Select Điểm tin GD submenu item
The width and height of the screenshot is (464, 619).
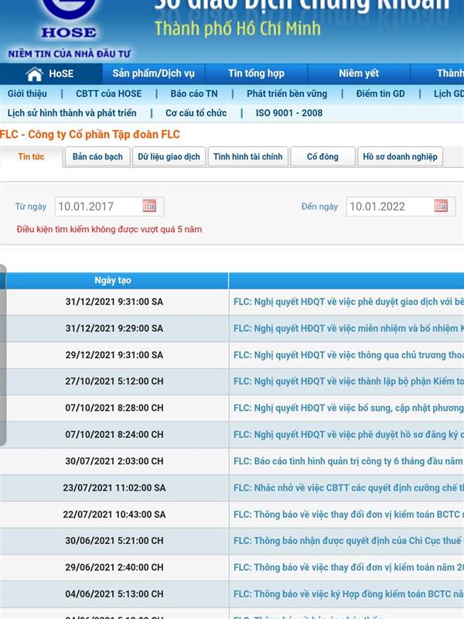(x=380, y=94)
